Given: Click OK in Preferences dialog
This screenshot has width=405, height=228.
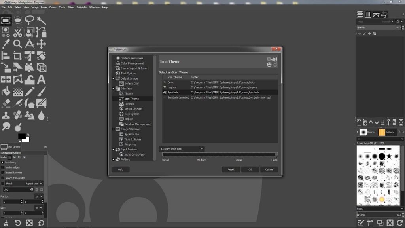Looking at the screenshot, I should (x=250, y=169).
